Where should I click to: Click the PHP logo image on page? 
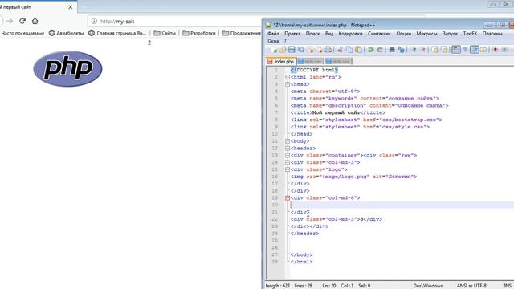[x=67, y=68]
